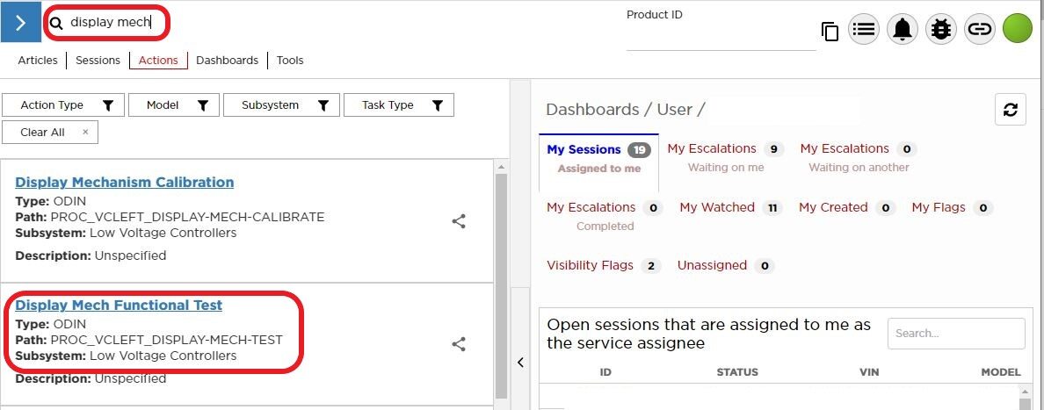
Task: Collapse the left panel with the arrow
Action: pos(520,363)
